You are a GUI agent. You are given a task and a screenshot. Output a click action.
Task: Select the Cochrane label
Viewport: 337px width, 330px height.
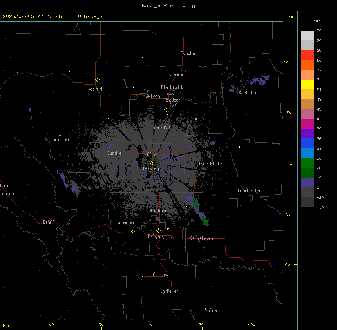tap(126, 223)
